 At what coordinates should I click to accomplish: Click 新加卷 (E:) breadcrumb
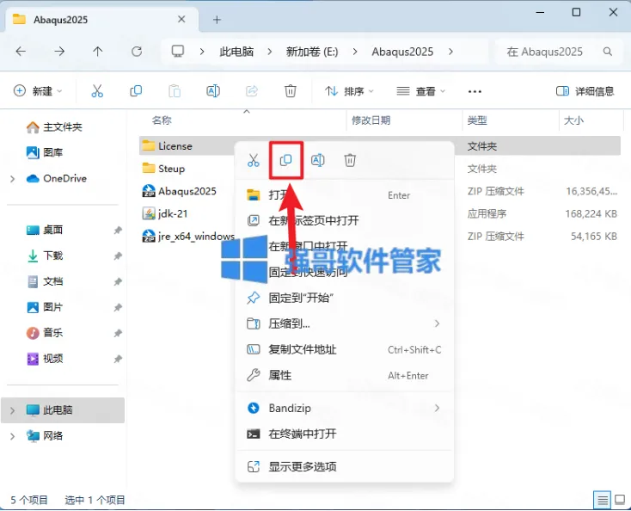point(312,52)
